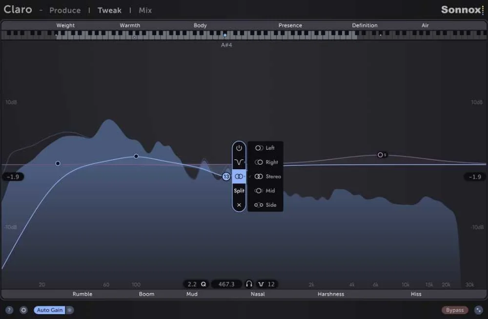This screenshot has width=488, height=319.
Task: Switch to the Tweak view
Action: pyautogui.click(x=109, y=10)
